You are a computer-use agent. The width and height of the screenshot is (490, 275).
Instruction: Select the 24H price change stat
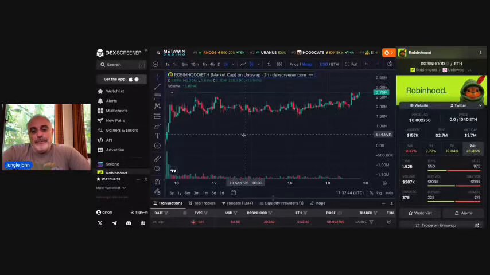(x=473, y=148)
